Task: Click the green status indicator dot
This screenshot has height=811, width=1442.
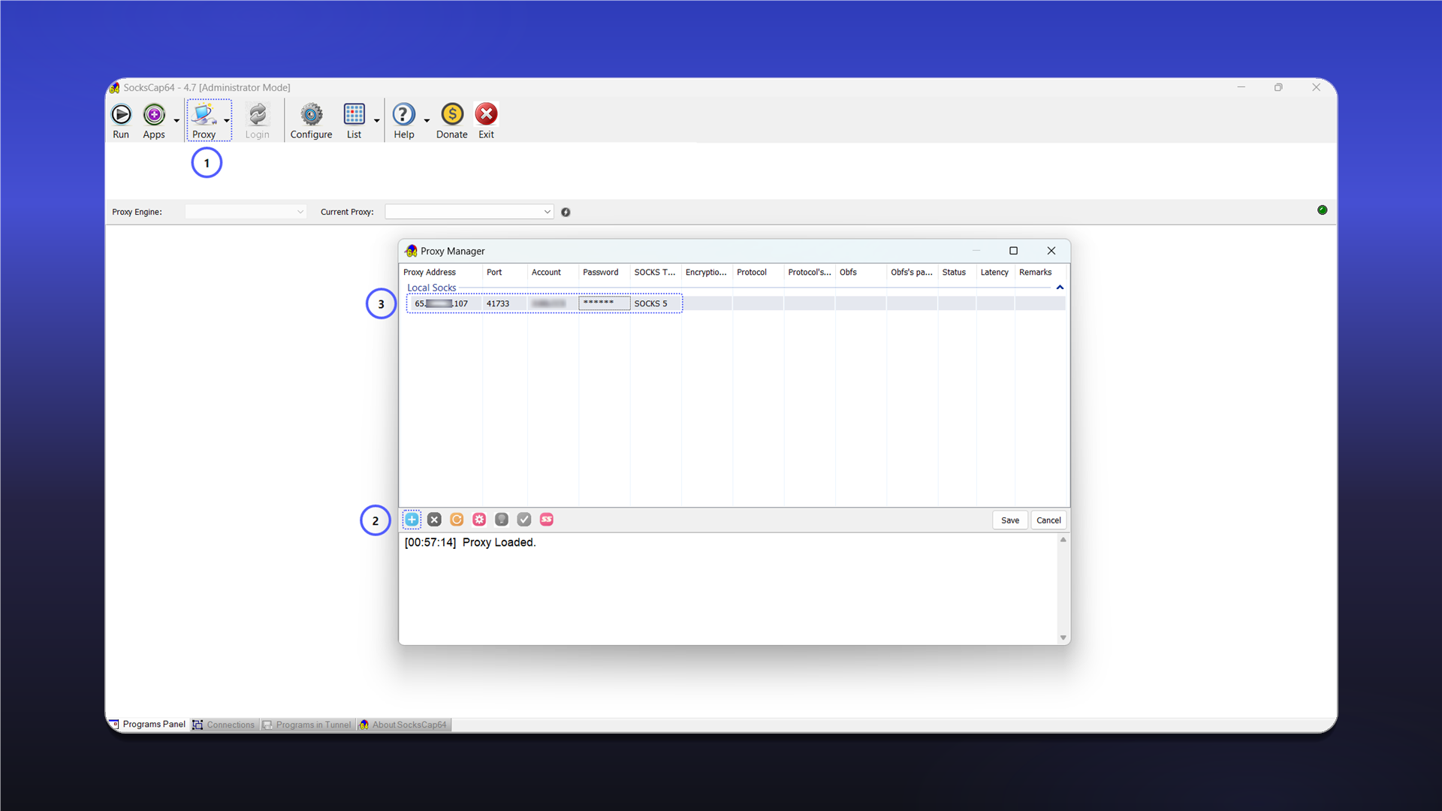Action: (1322, 210)
